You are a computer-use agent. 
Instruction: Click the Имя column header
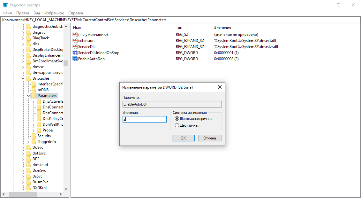122,28
